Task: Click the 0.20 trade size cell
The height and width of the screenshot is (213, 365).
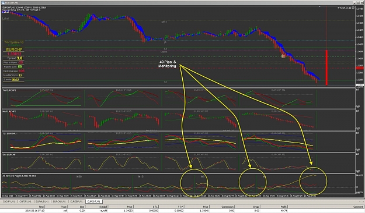Action: [82, 211]
